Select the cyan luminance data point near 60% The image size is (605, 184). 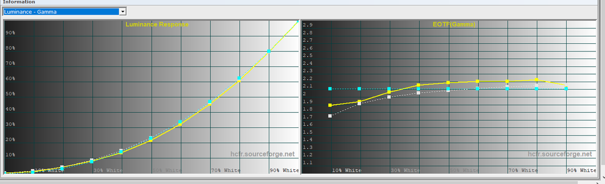[239, 78]
